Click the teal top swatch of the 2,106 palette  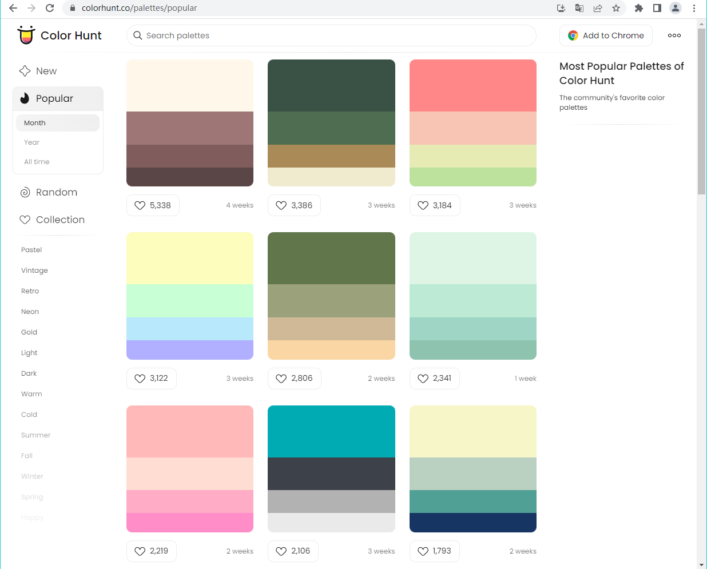tap(331, 431)
